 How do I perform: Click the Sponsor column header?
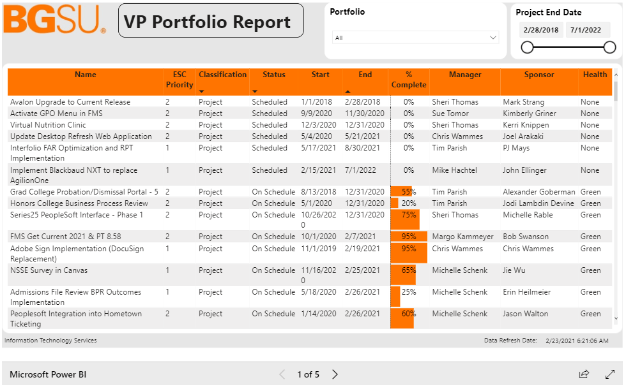coord(539,75)
